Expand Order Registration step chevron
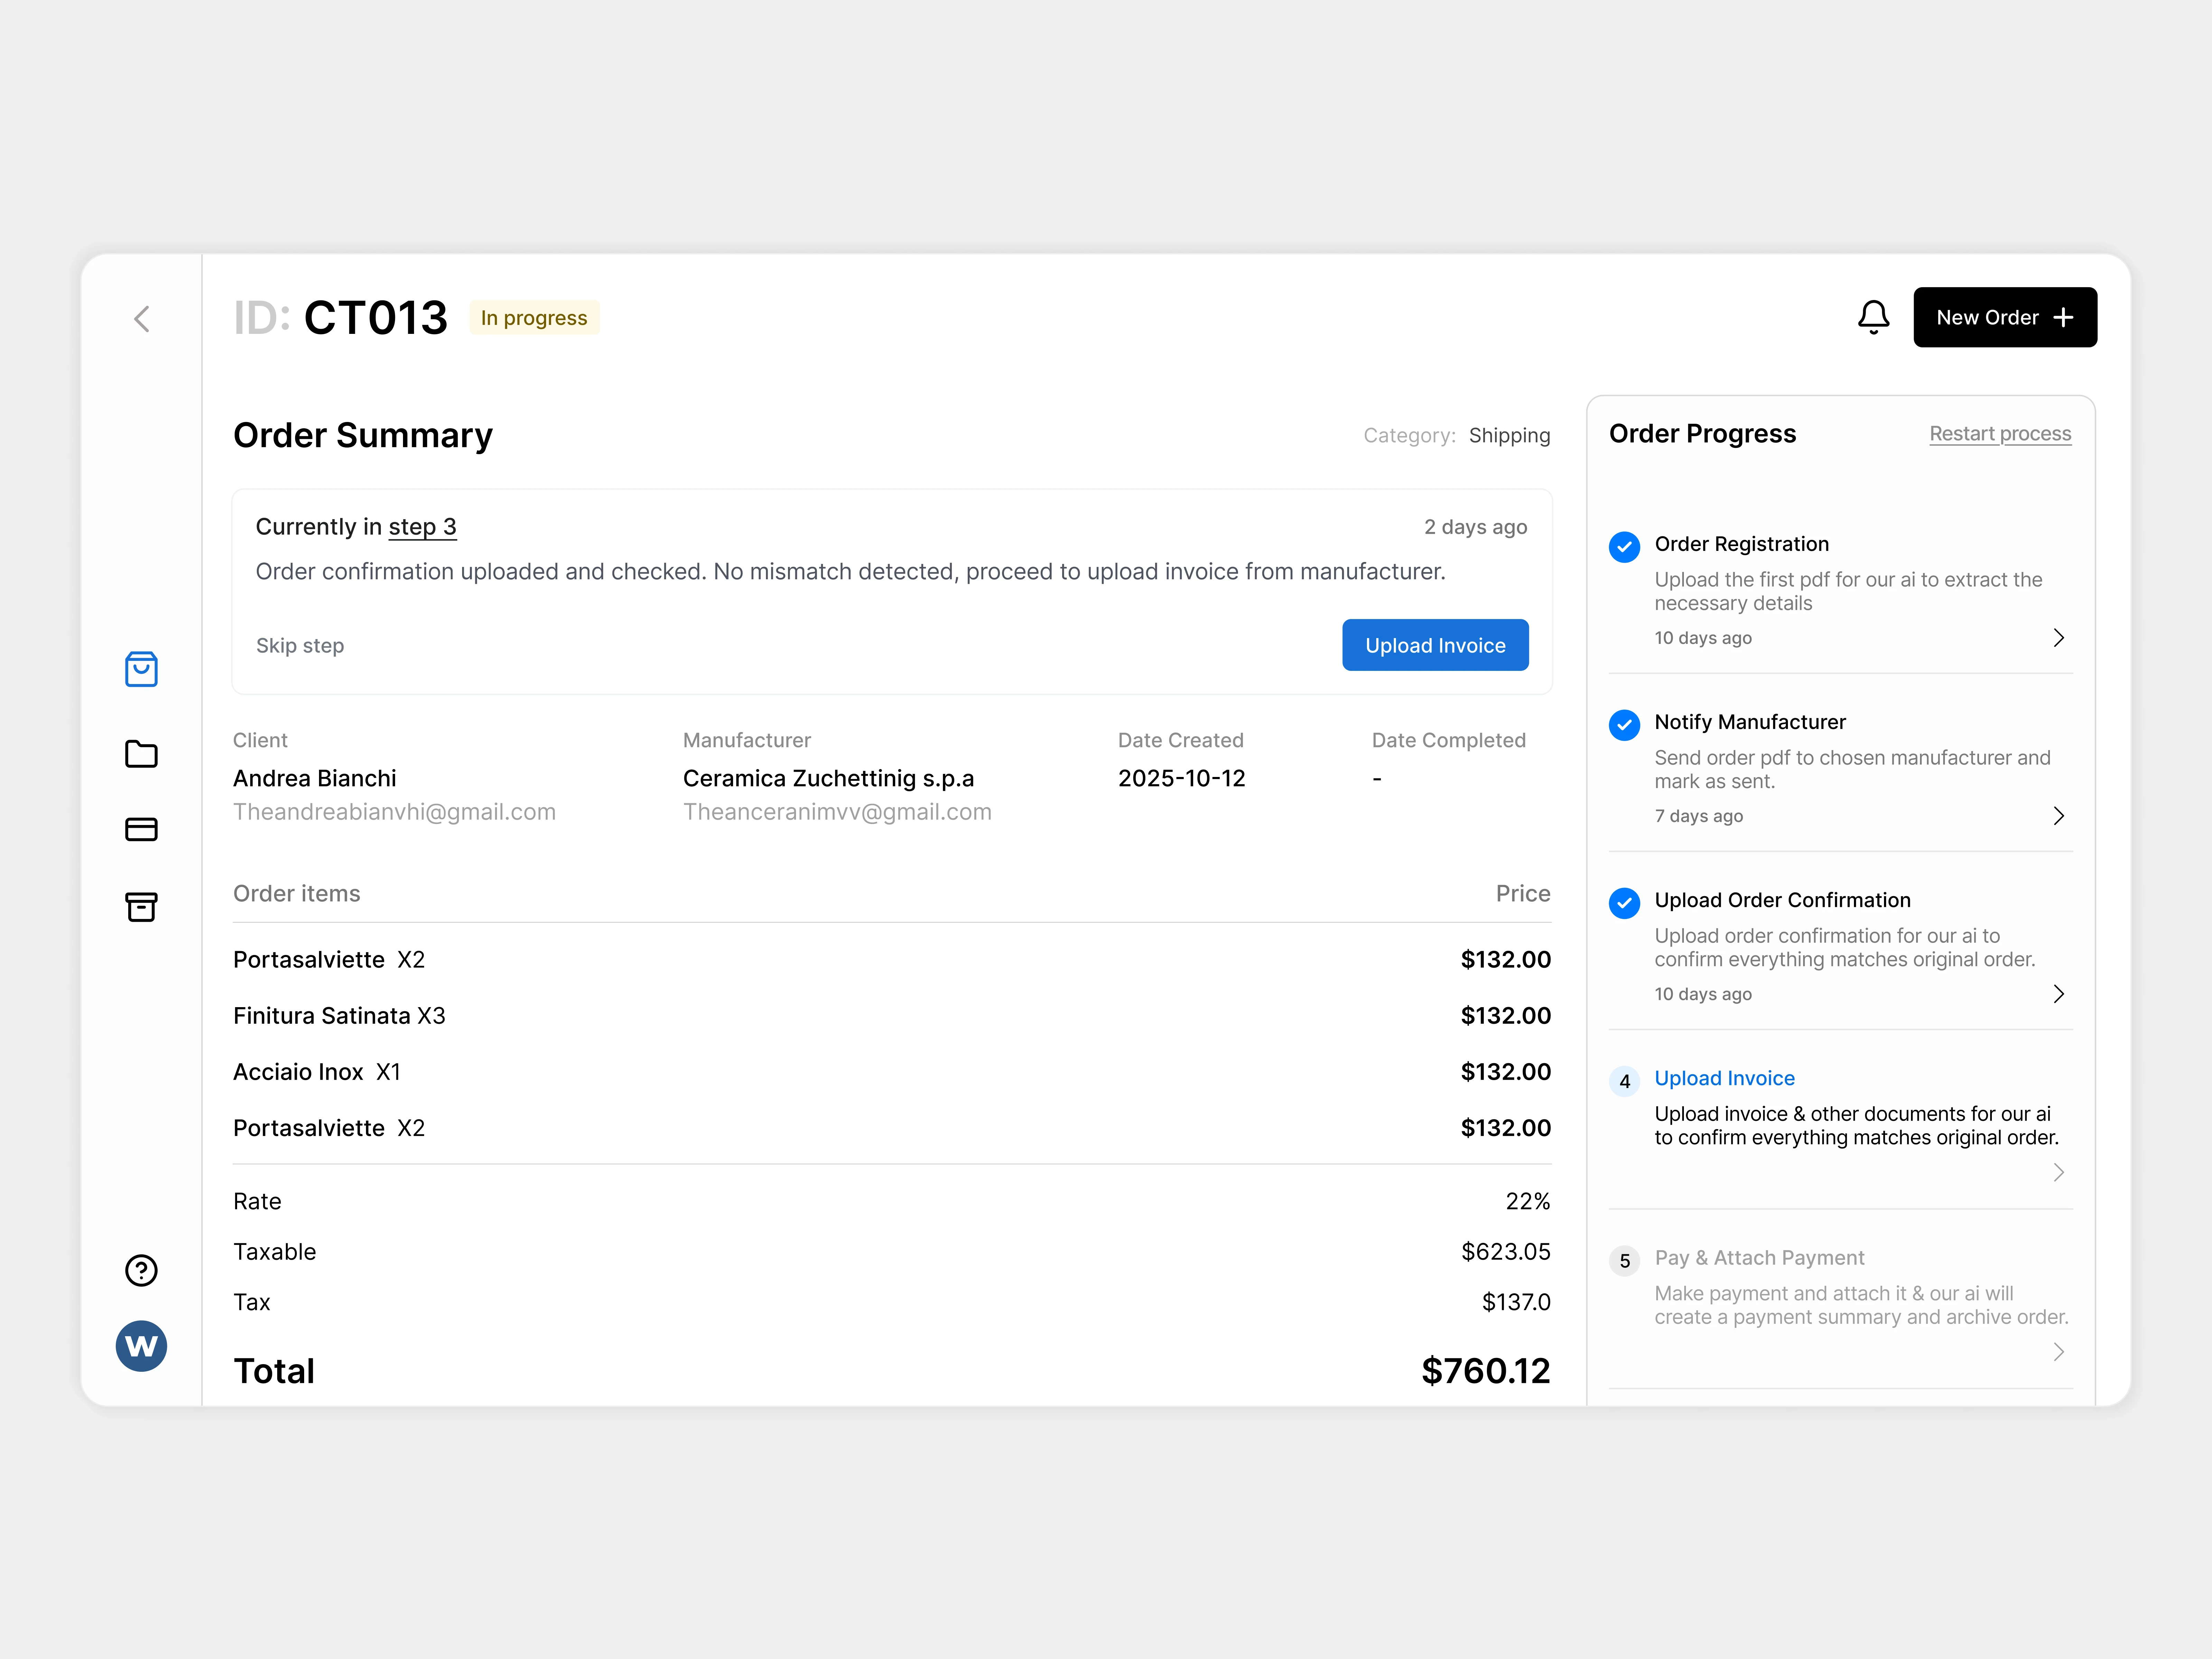 [x=2058, y=638]
